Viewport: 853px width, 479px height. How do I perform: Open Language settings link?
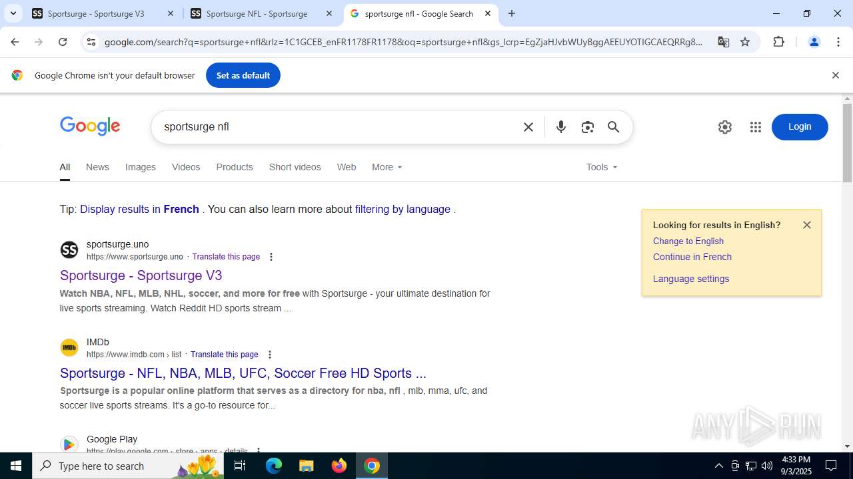[691, 279]
